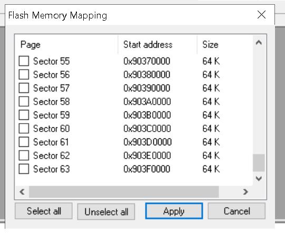Enable the Sector 58 checkbox
The image size is (285, 234).
coord(24,101)
